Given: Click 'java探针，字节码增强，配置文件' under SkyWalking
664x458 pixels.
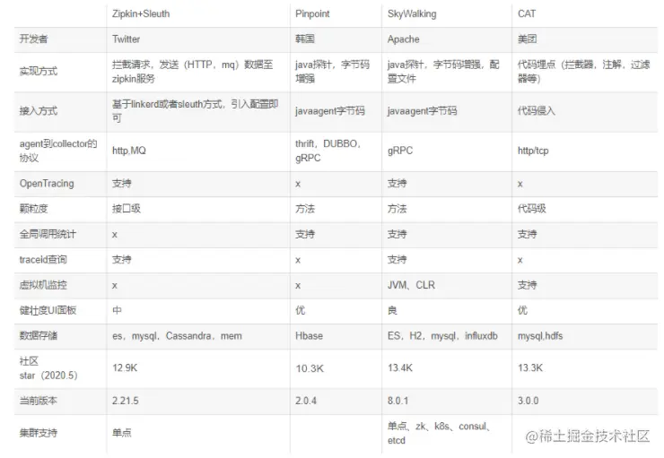Looking at the screenshot, I should (443, 71).
